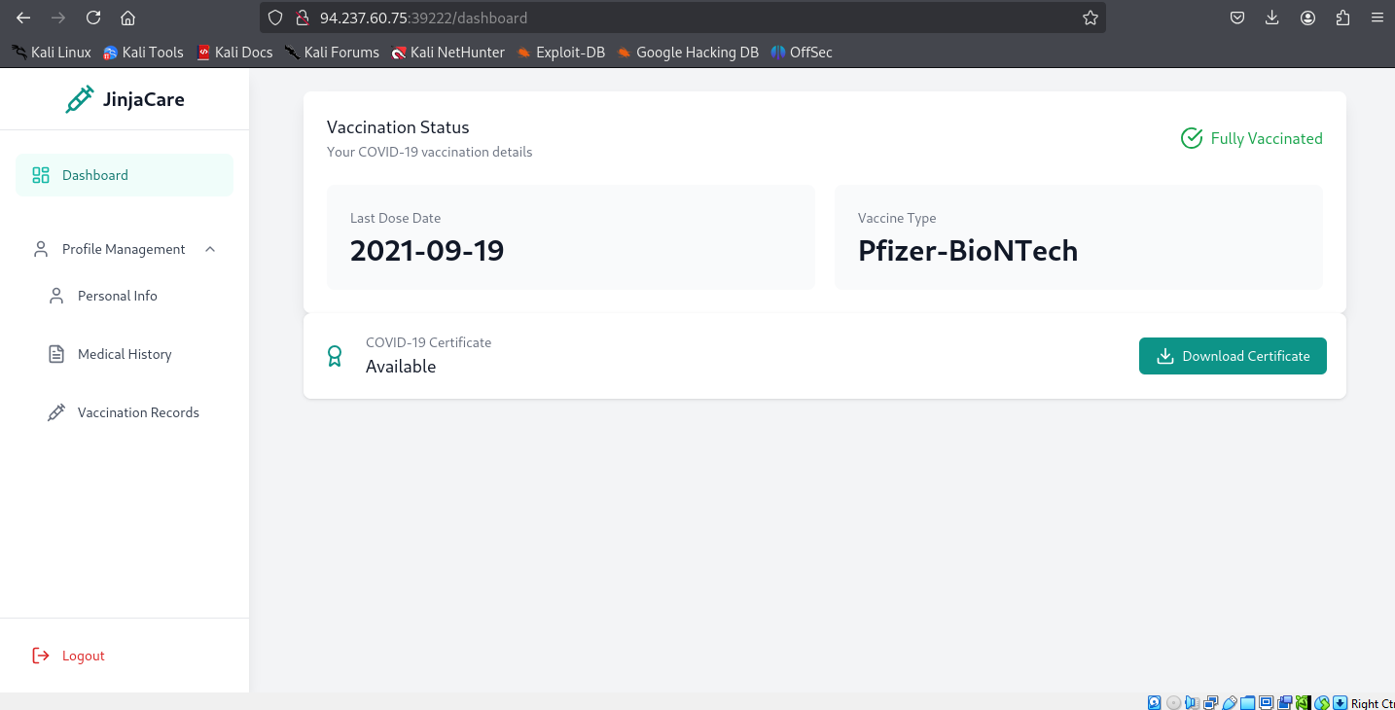The height and width of the screenshot is (710, 1395).
Task: Collapse the Profile Management section chevron
Action: coord(210,249)
